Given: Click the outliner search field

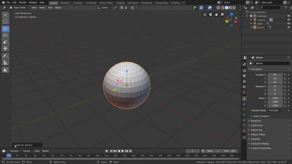Looking at the screenshot, I should (270, 8).
